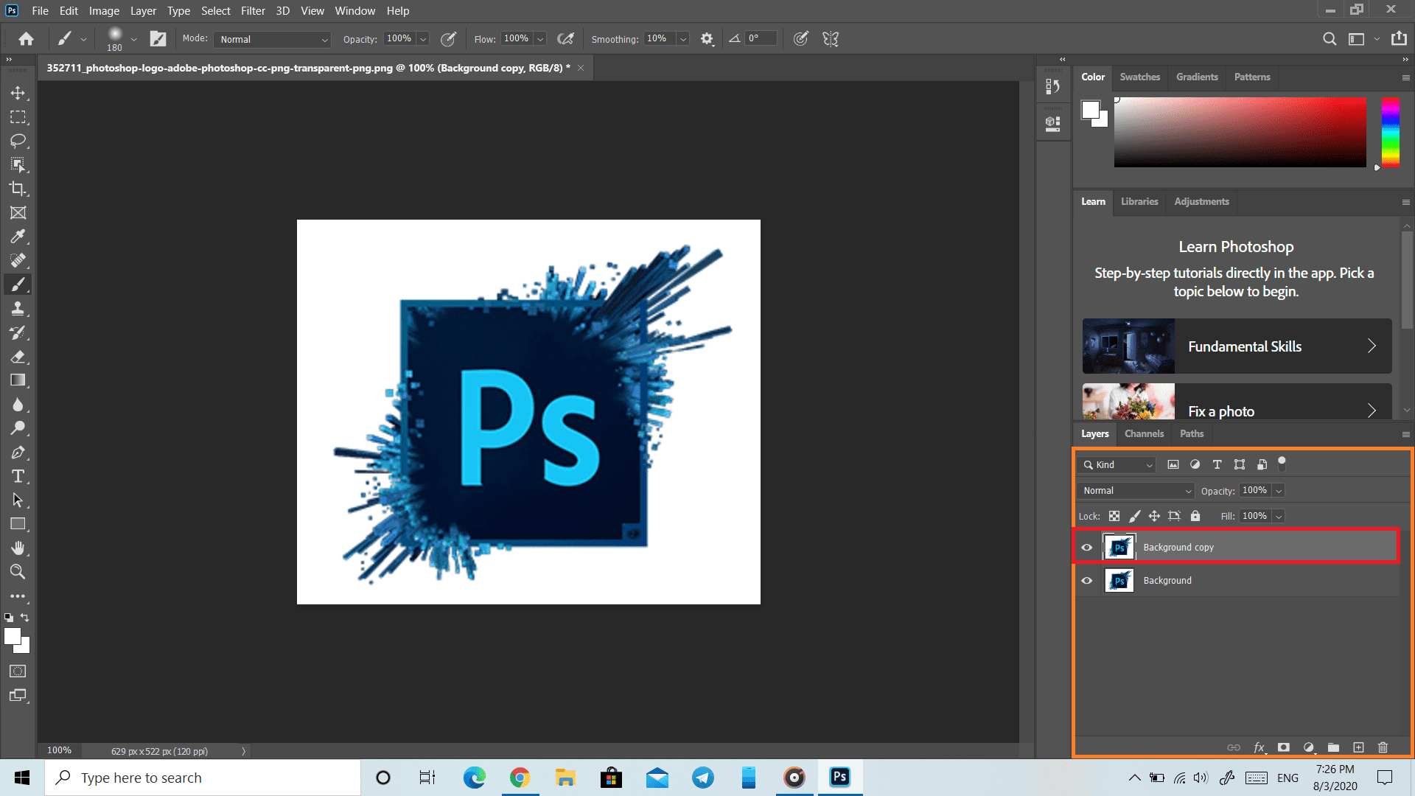The image size is (1415, 796).
Task: Open the Paths tab
Action: point(1191,433)
